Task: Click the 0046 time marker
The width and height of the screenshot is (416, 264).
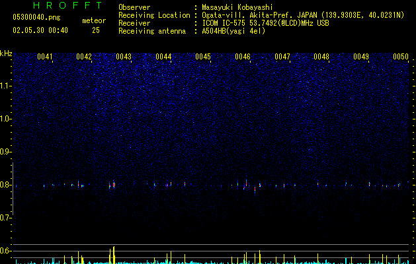Action: point(243,57)
